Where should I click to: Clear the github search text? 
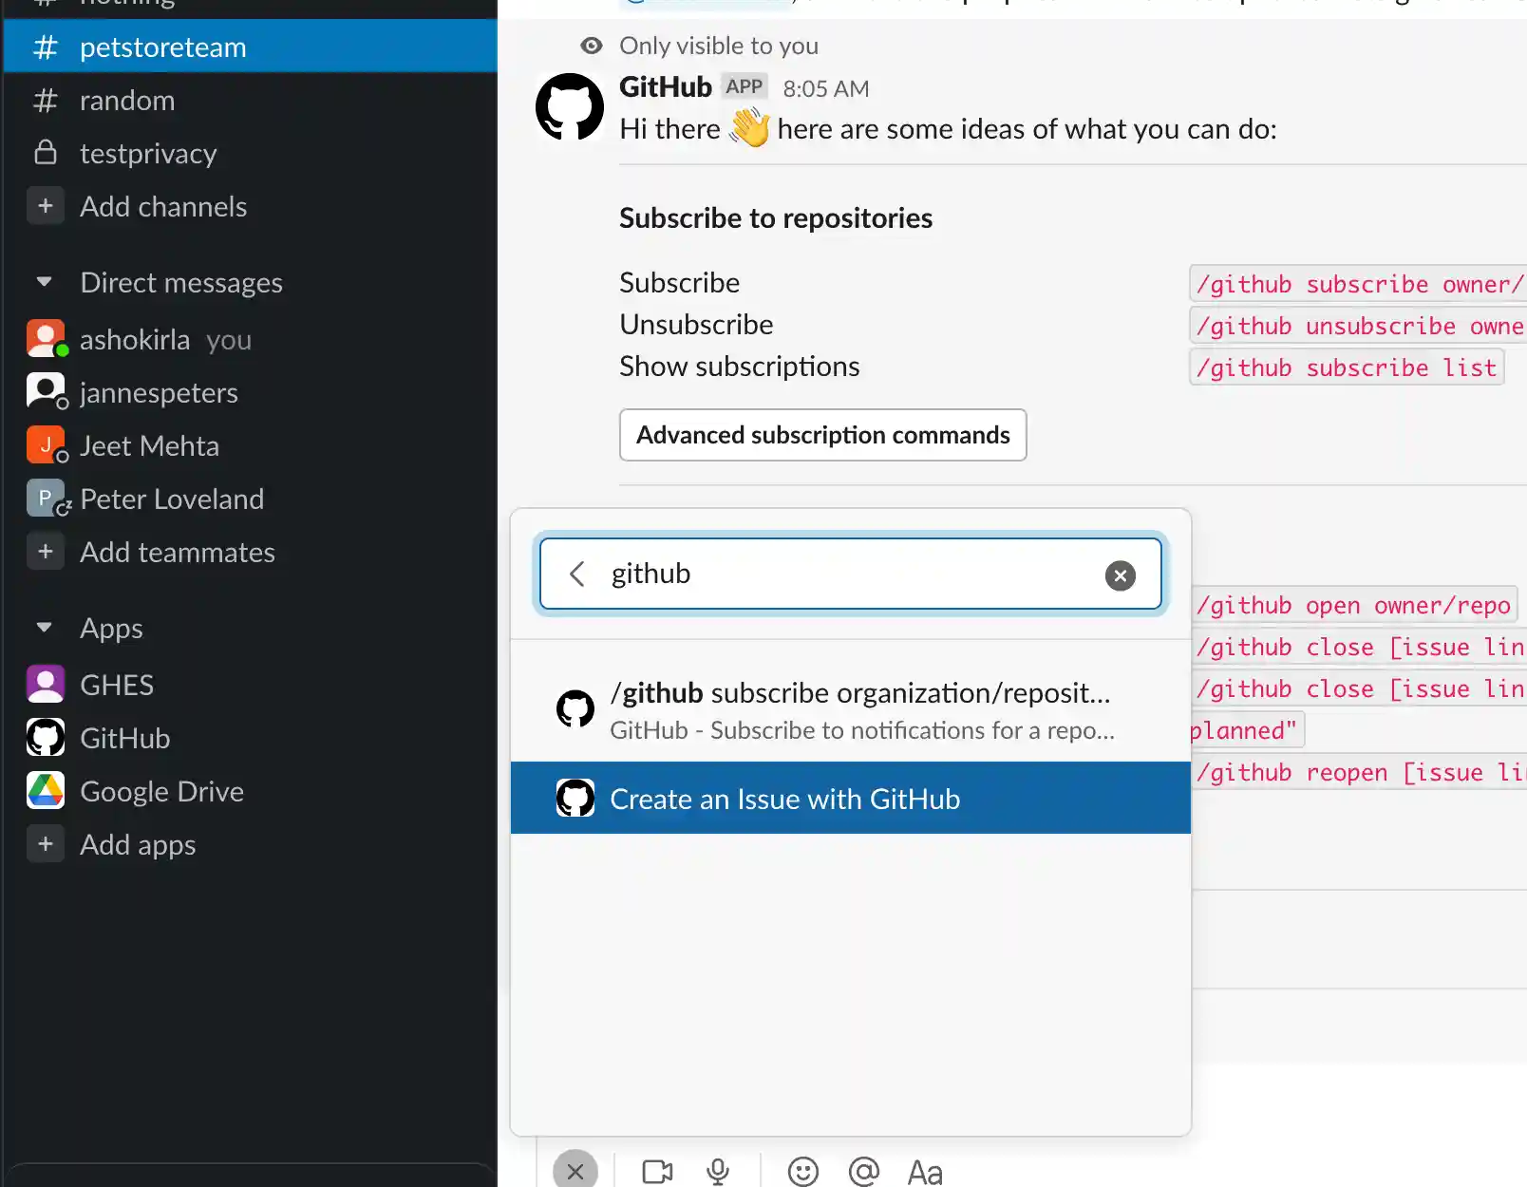tap(1120, 575)
